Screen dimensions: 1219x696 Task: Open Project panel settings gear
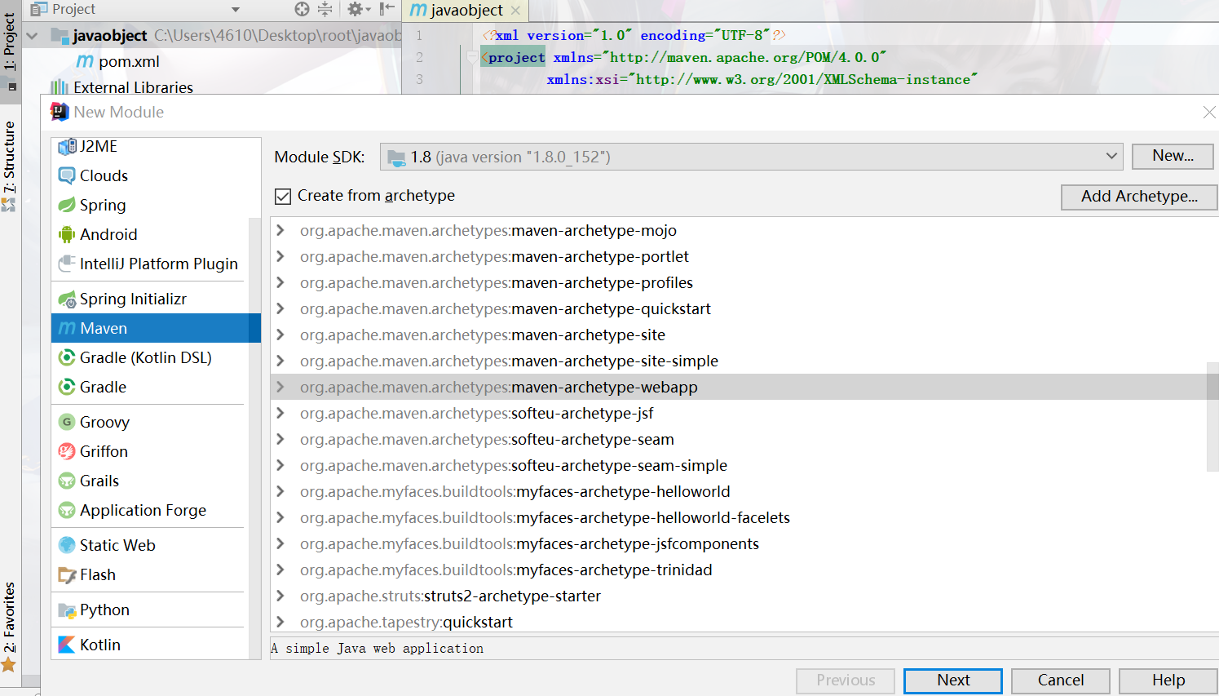(358, 9)
